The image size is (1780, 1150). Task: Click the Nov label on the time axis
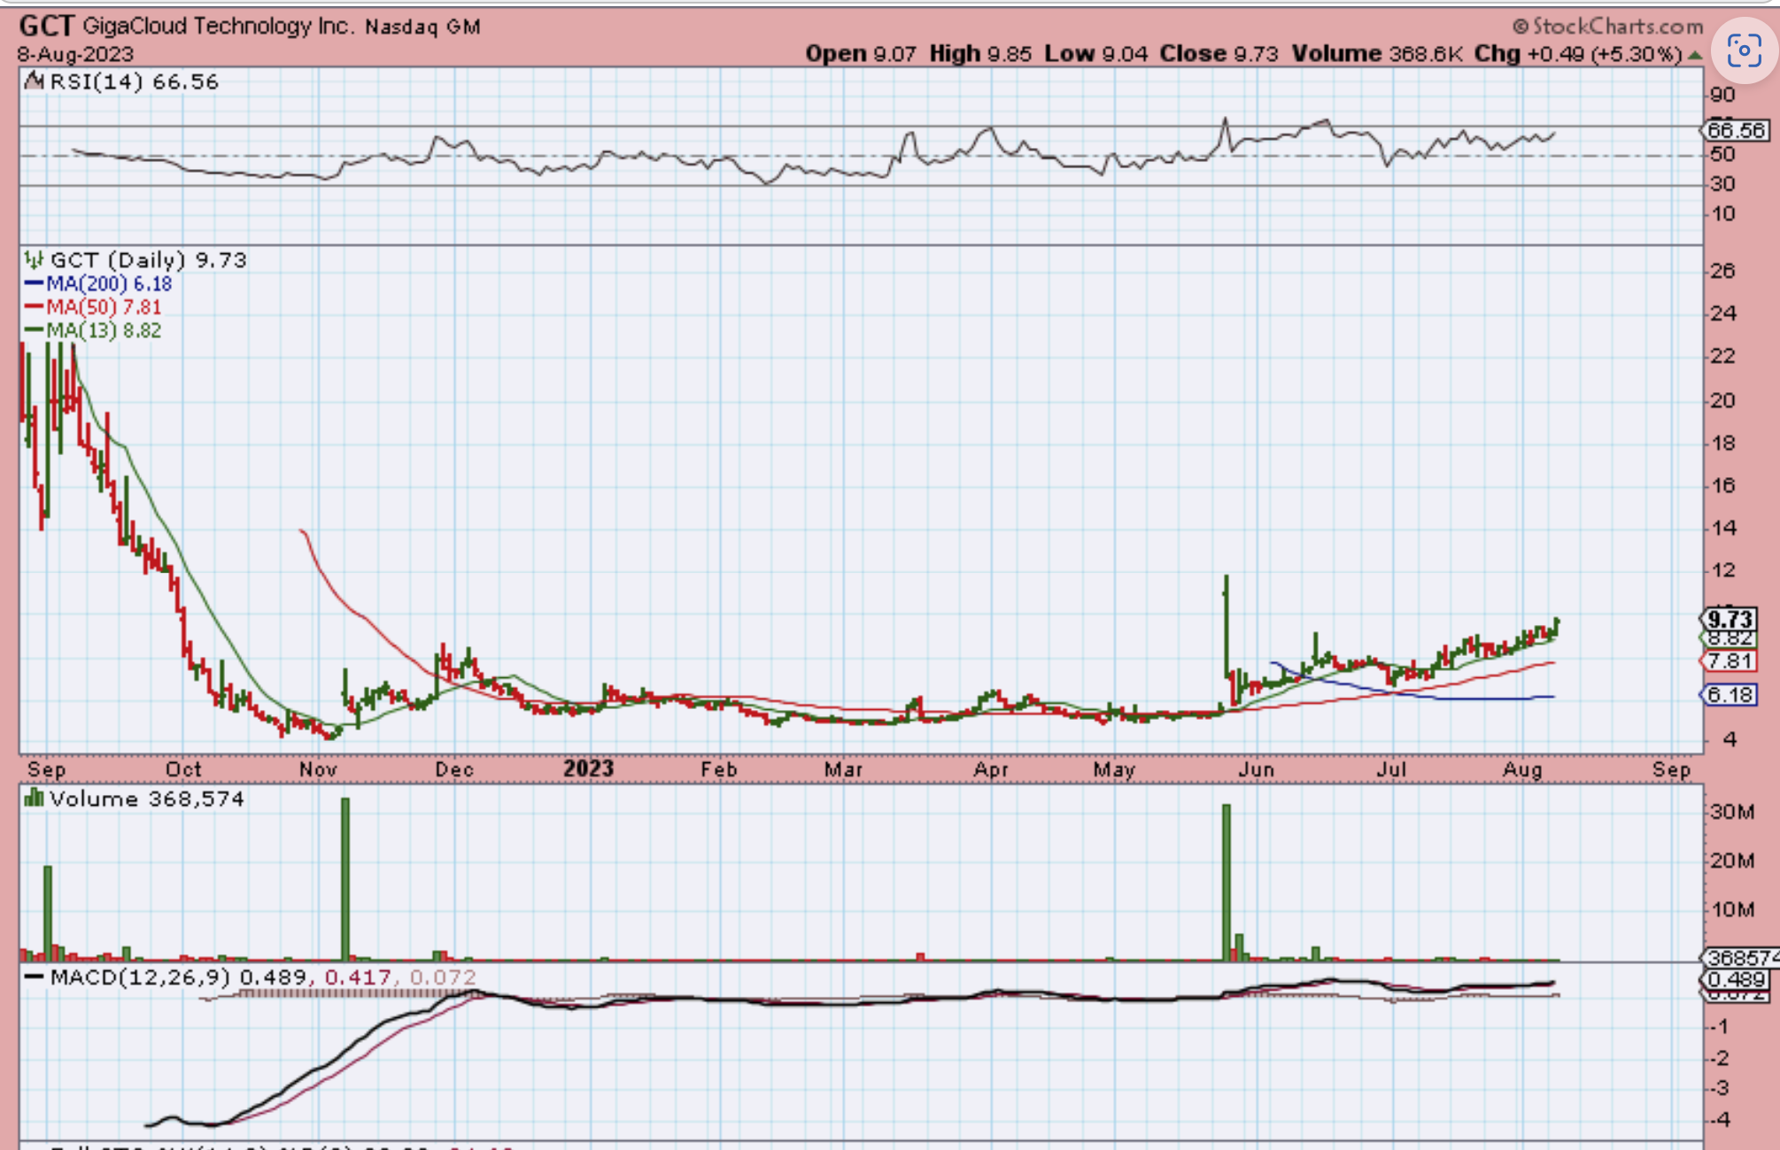(318, 769)
